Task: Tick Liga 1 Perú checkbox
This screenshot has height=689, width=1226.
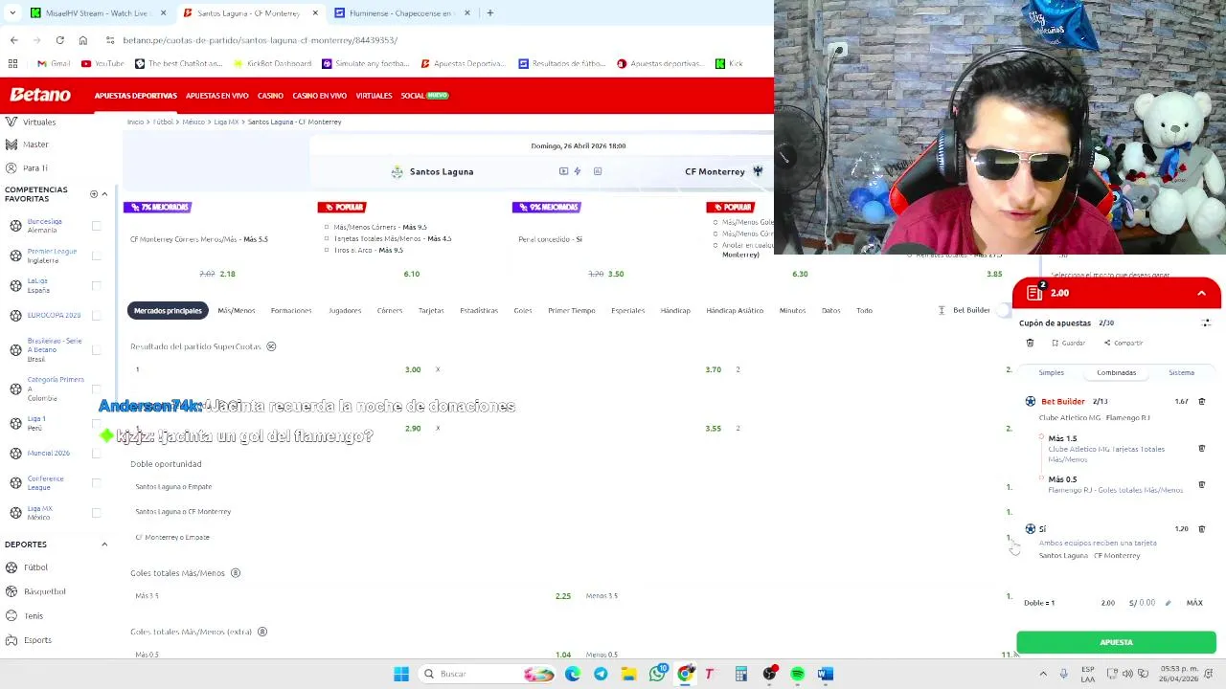Action: [96, 423]
